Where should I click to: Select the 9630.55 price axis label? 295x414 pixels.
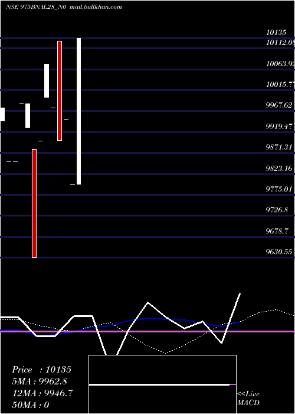click(279, 251)
